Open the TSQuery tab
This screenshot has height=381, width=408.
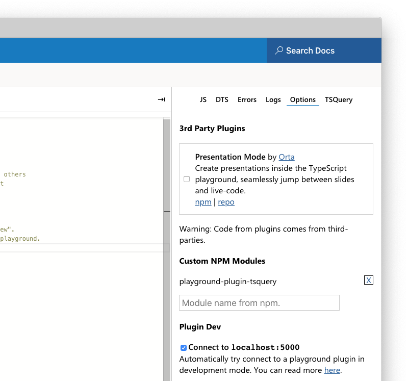(x=338, y=99)
